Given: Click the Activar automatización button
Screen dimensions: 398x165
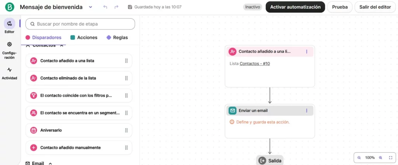Looking at the screenshot, I should (295, 7).
